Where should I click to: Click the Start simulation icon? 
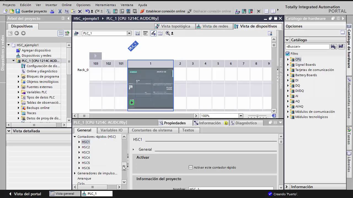click(128, 11)
